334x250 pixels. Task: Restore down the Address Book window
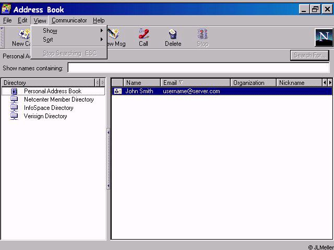(x=315, y=9)
